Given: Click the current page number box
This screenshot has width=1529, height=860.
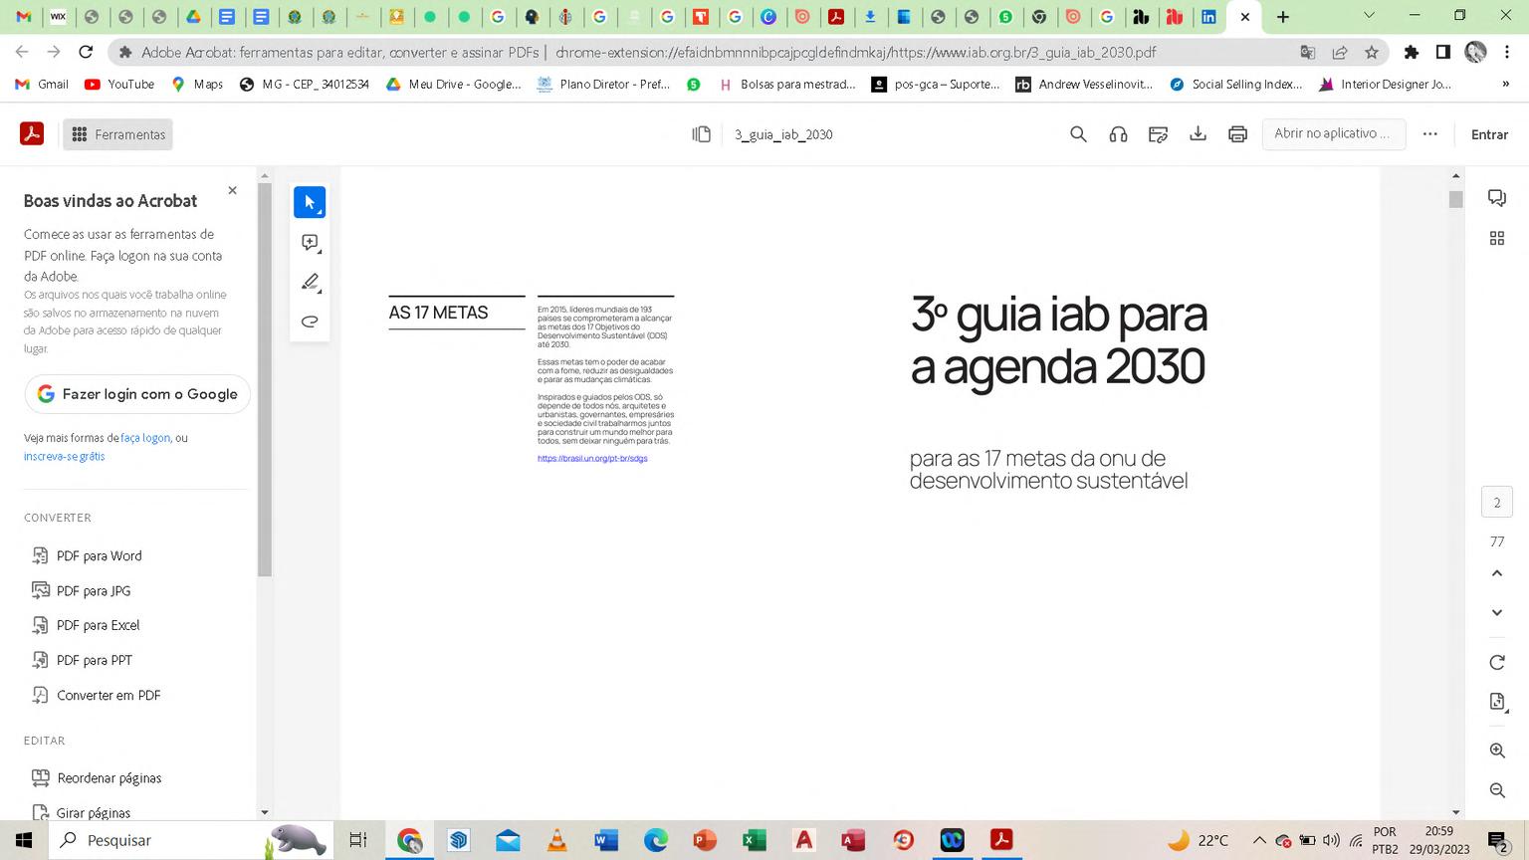Looking at the screenshot, I should coord(1496,503).
